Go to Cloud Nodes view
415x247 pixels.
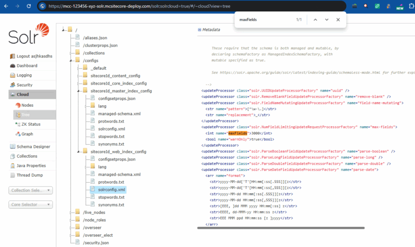(x=27, y=105)
